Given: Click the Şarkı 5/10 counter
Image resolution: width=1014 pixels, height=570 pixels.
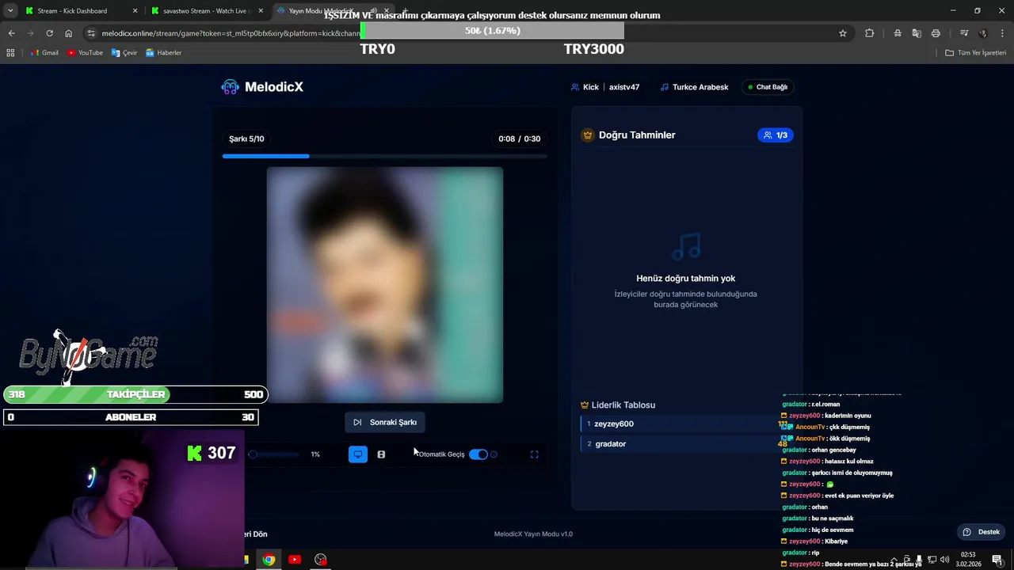Looking at the screenshot, I should coord(246,139).
